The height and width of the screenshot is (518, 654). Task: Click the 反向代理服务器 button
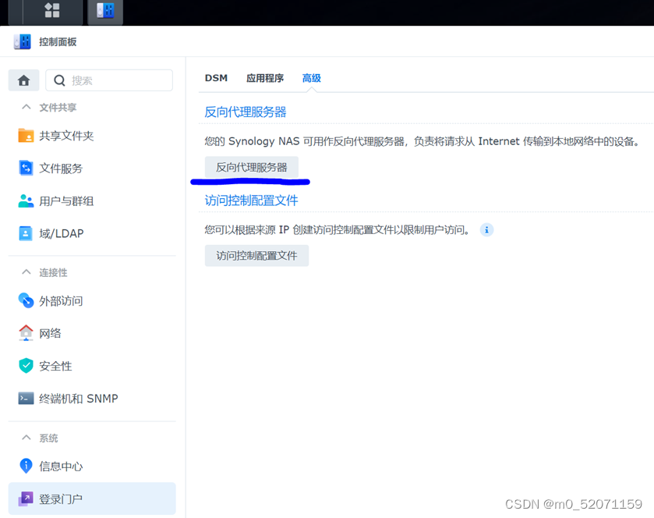pos(252,168)
